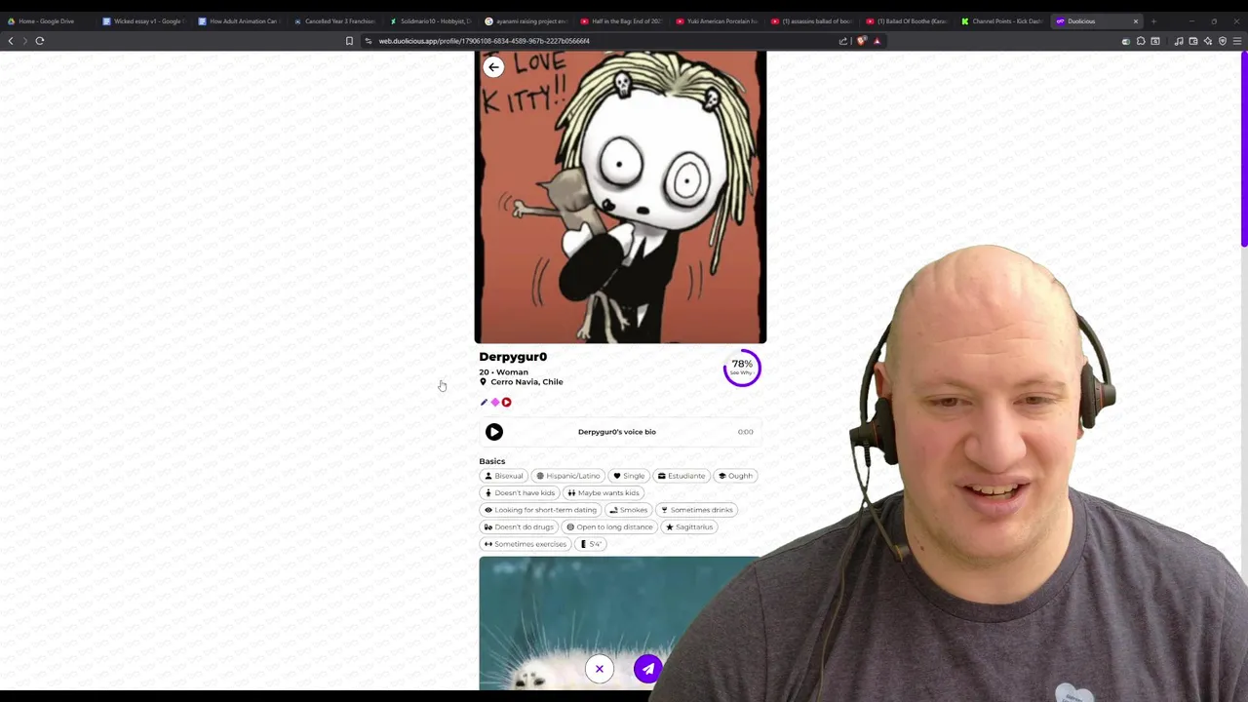Click the share icon in the address bar
The width and height of the screenshot is (1248, 702).
(843, 41)
